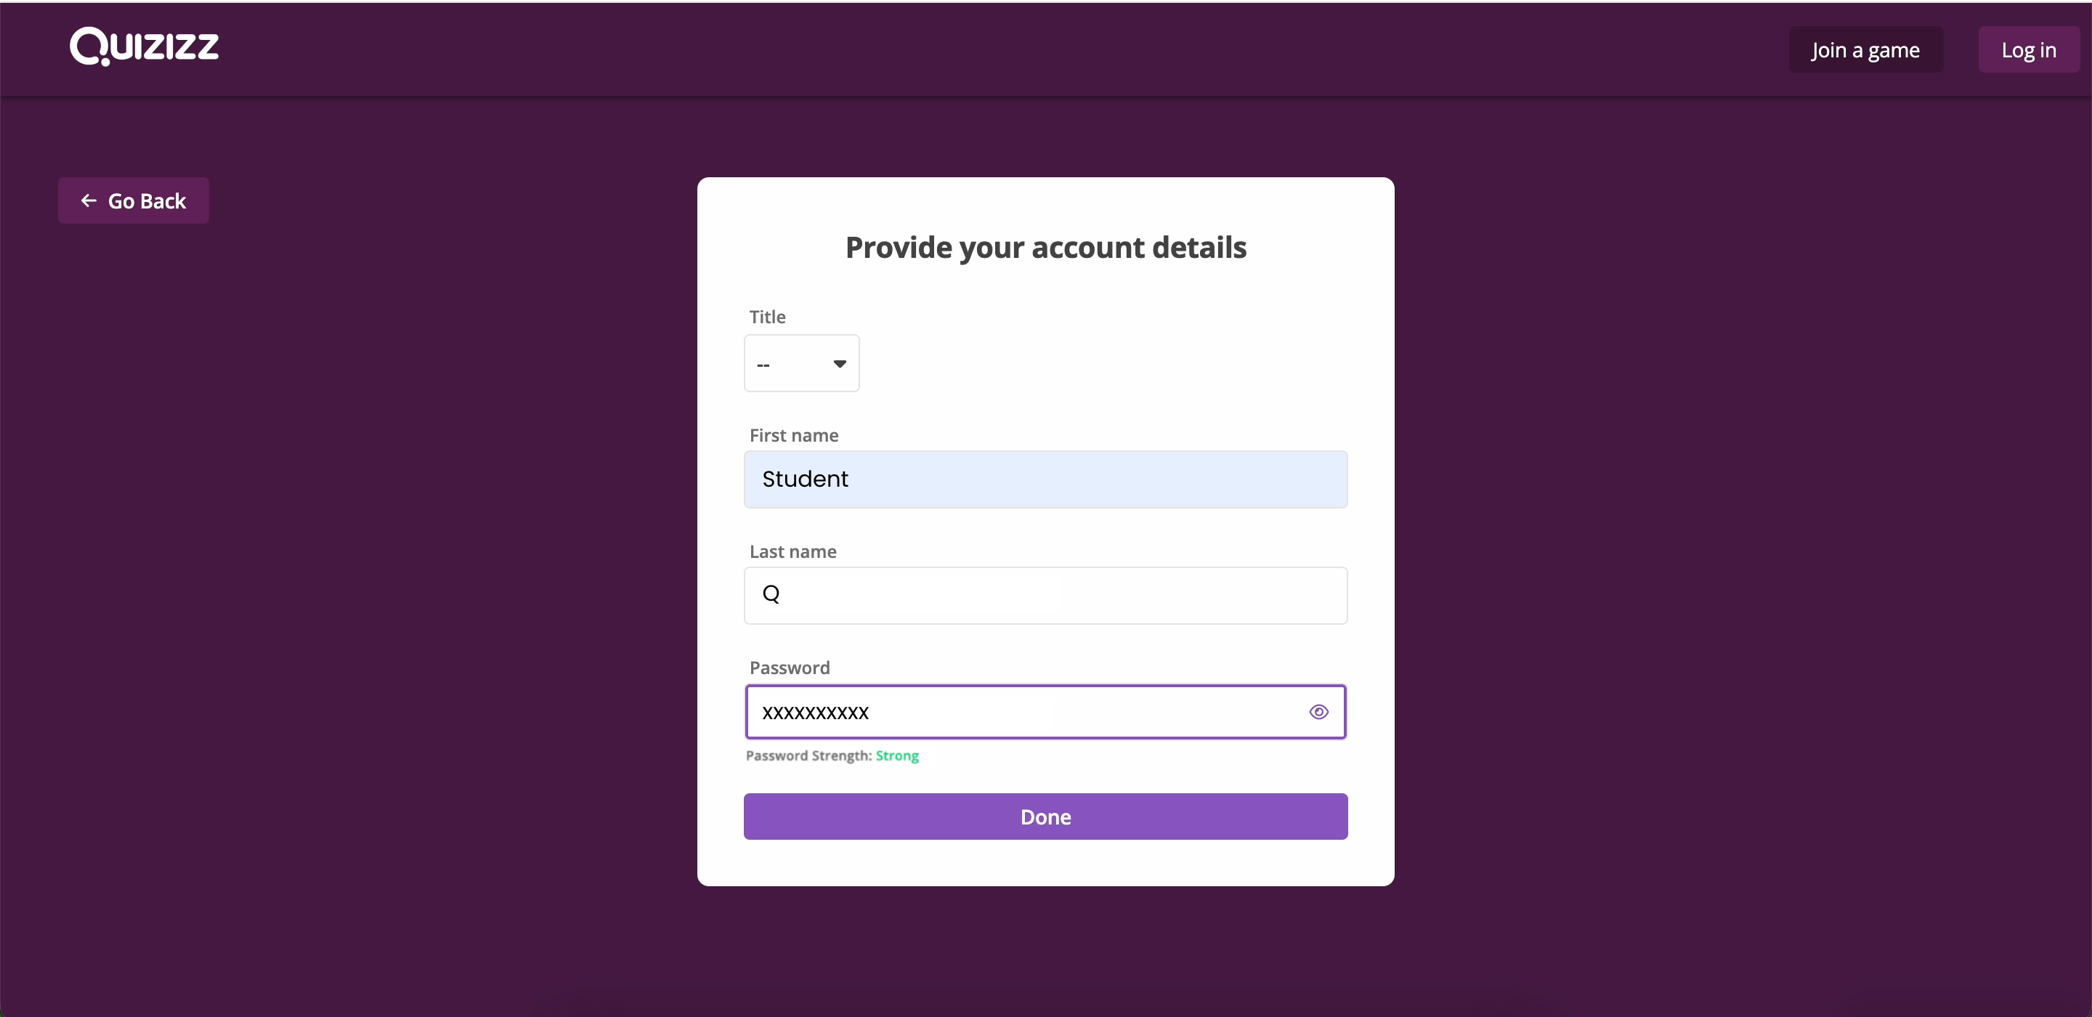Go to the Log in page
Image resolution: width=2092 pixels, height=1017 pixels.
pyautogui.click(x=2028, y=49)
